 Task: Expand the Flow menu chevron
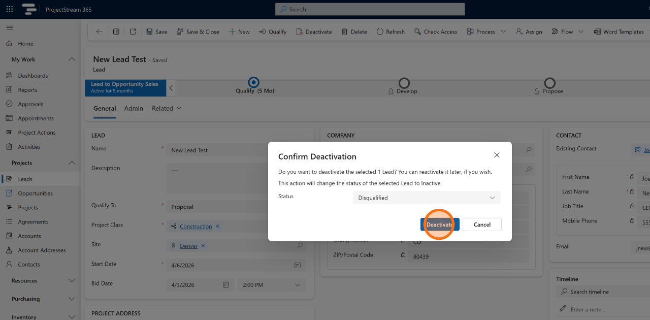point(581,31)
